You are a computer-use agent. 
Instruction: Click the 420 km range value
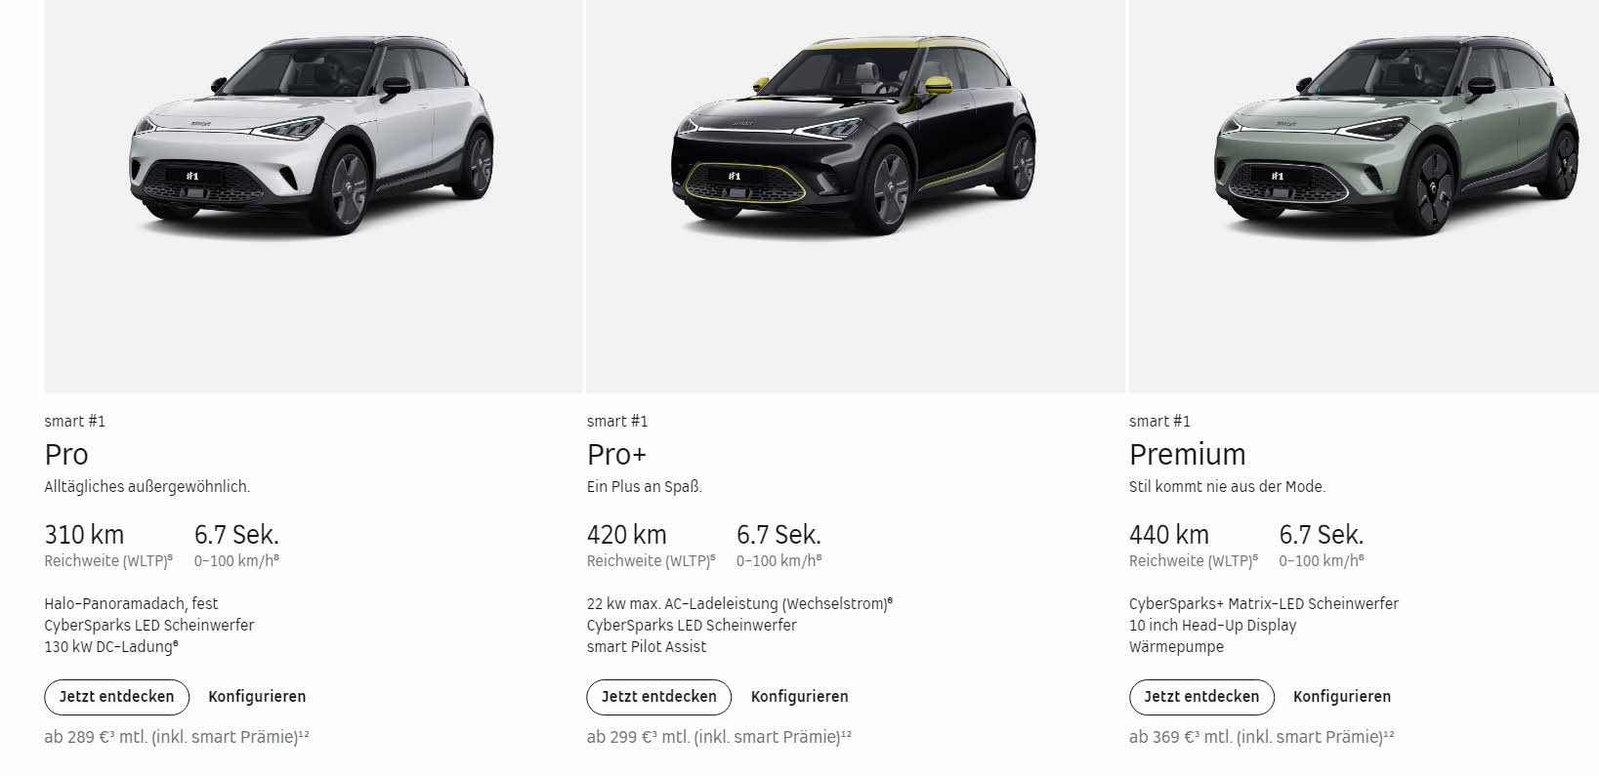627,535
